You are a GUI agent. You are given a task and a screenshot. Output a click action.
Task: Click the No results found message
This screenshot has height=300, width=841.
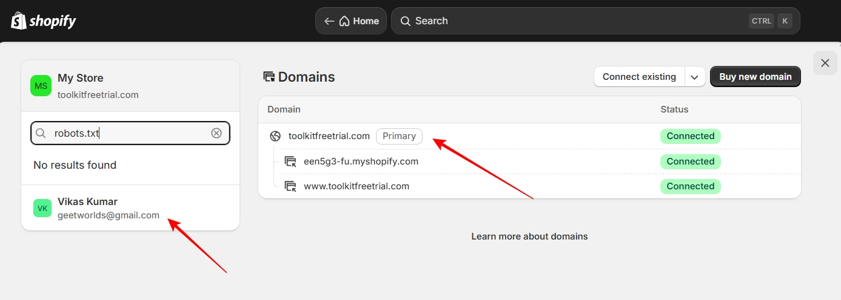(x=75, y=165)
